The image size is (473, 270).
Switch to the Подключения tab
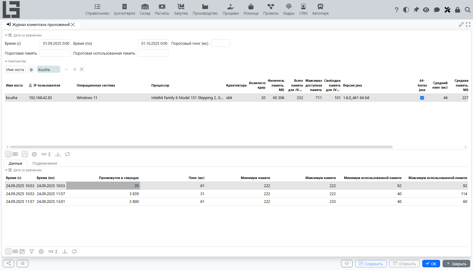click(x=44, y=163)
